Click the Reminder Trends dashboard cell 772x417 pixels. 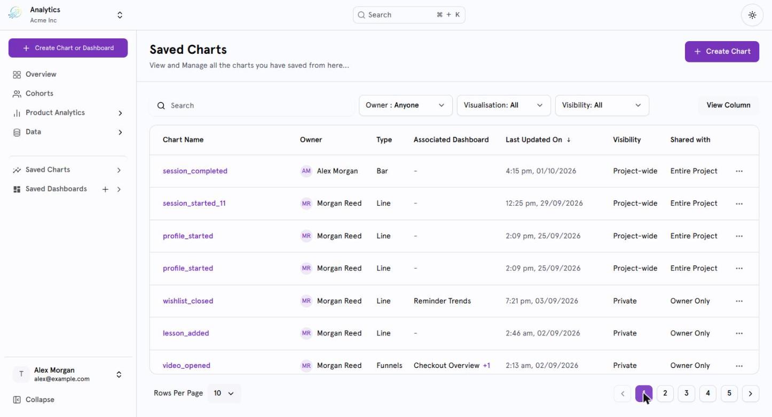click(442, 301)
